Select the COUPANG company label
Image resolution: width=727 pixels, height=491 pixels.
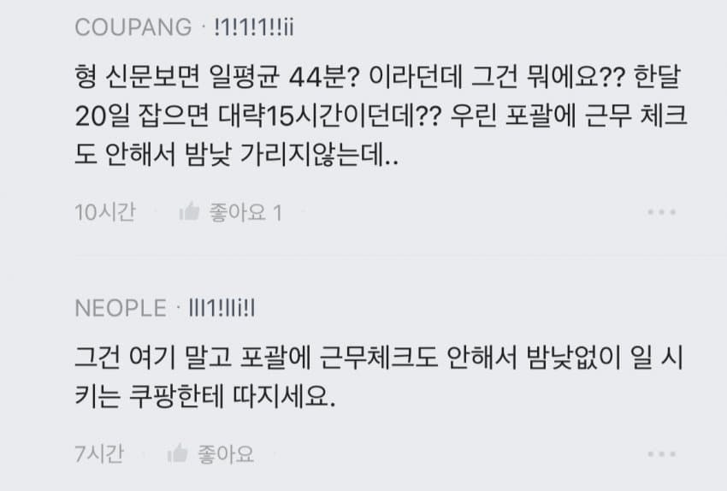[x=133, y=27]
